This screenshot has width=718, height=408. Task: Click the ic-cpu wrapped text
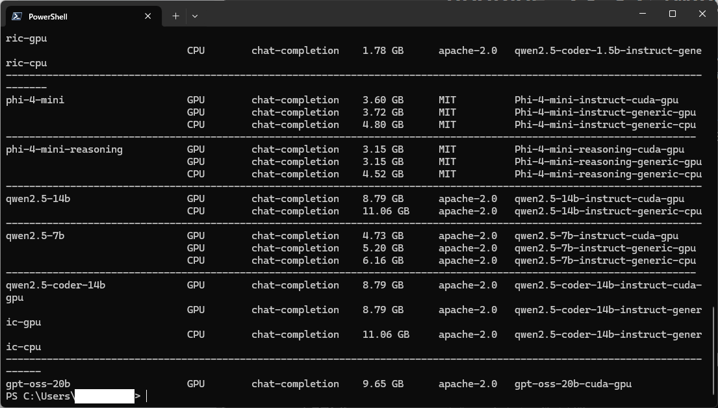coord(23,347)
